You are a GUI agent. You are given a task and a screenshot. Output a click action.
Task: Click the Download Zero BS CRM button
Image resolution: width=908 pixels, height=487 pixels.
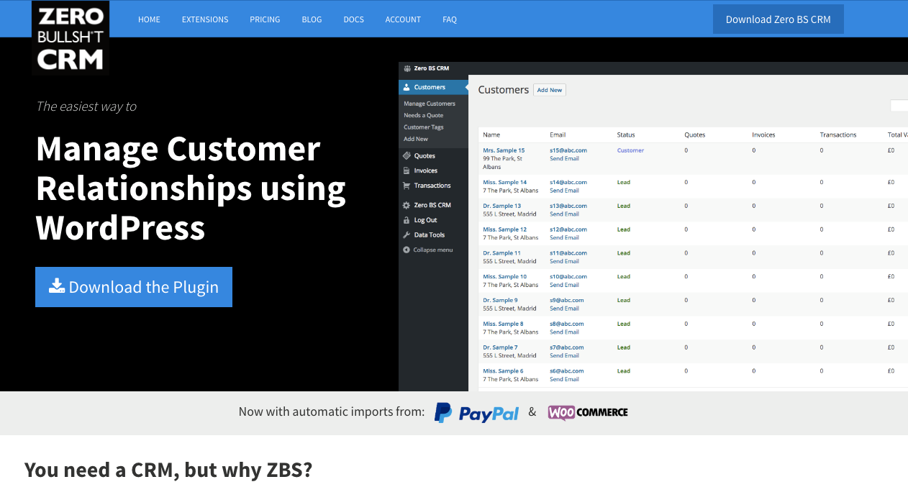coord(778,19)
